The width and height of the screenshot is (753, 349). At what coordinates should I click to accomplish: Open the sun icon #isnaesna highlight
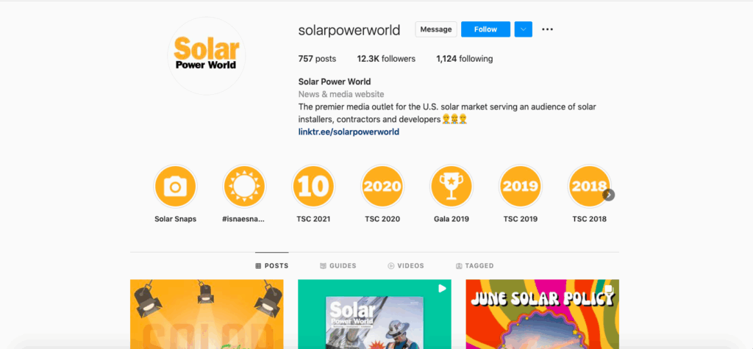[x=244, y=187]
